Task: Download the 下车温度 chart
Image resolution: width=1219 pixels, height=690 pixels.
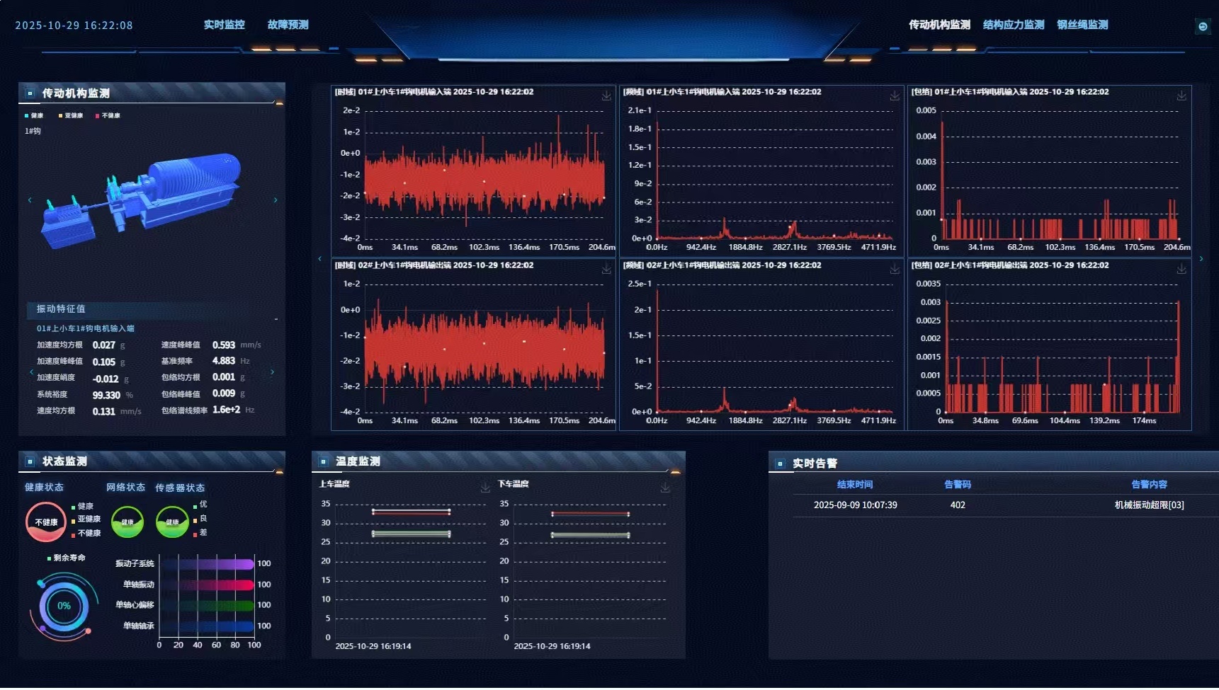Action: pos(665,488)
